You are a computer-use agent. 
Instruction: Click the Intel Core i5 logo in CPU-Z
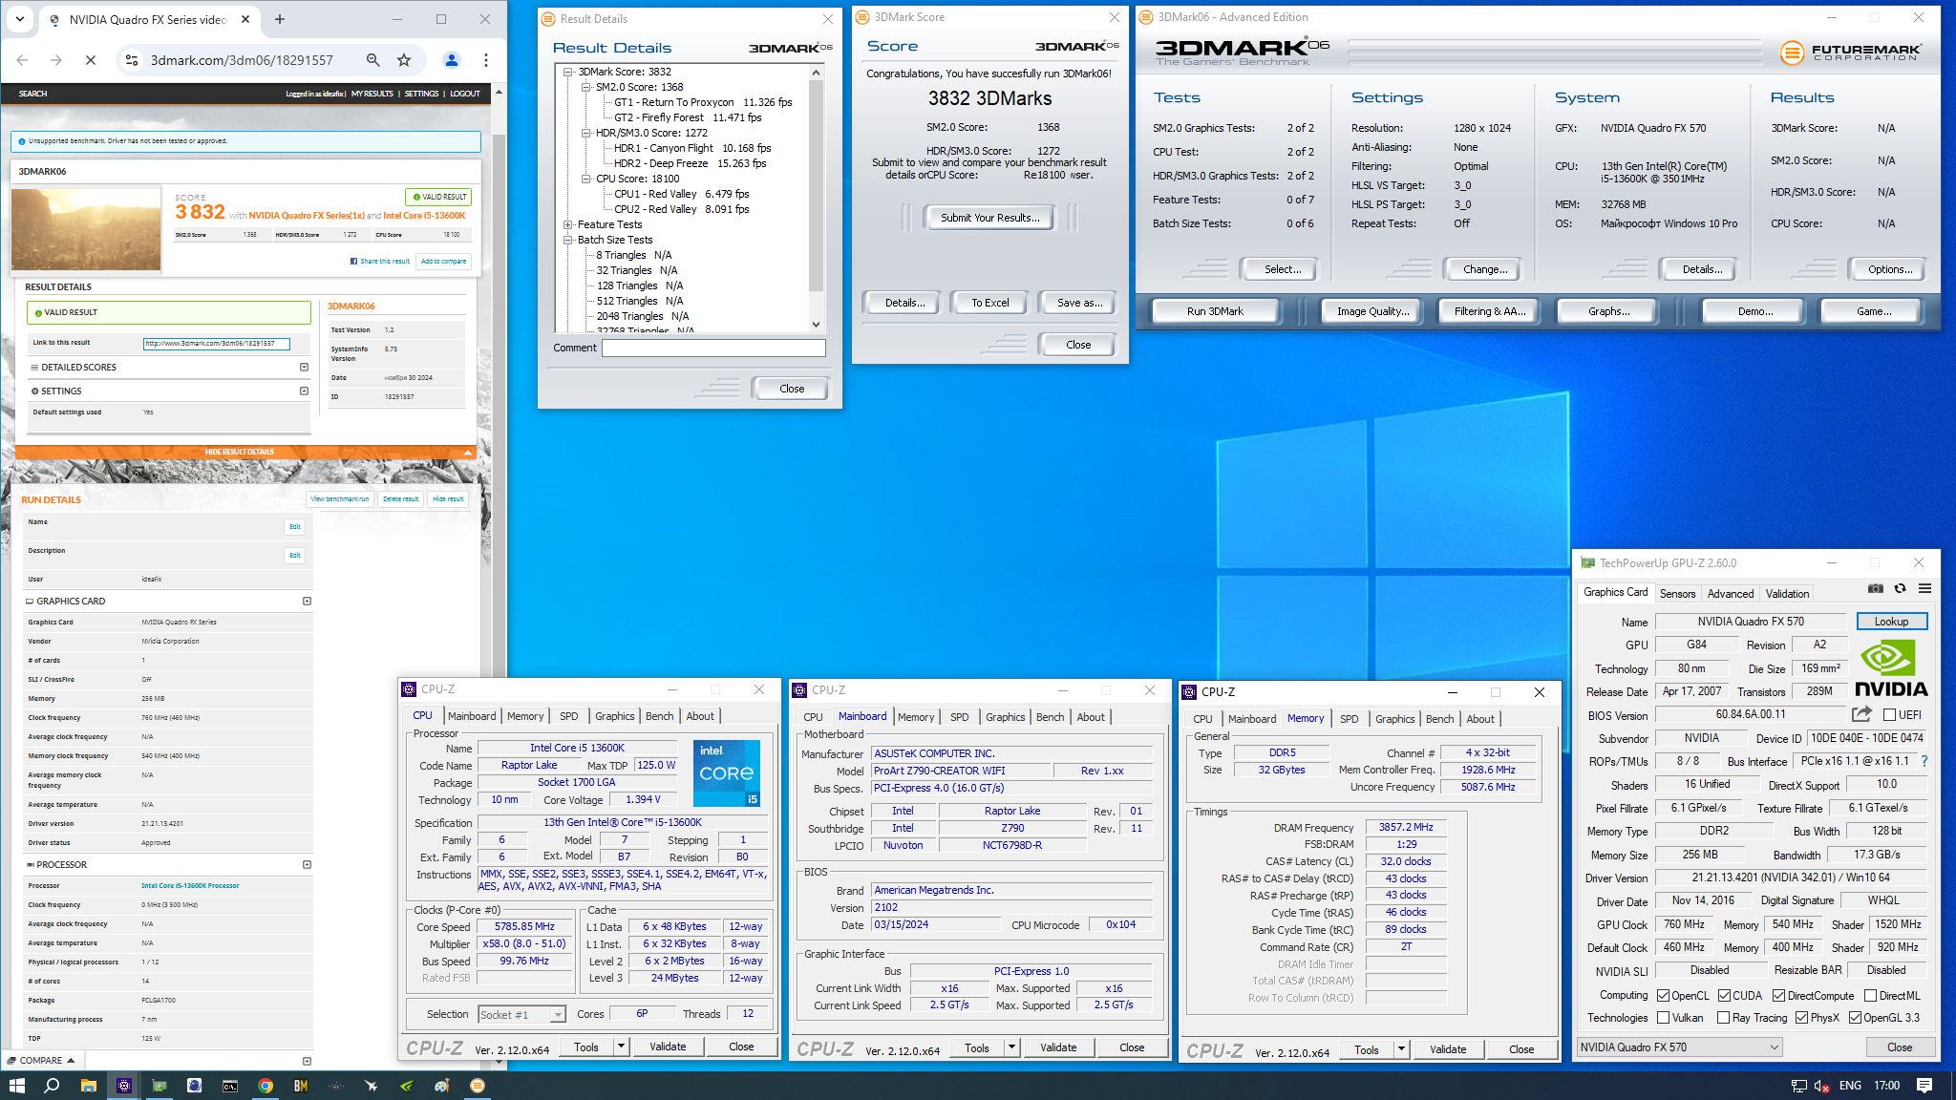(x=727, y=773)
